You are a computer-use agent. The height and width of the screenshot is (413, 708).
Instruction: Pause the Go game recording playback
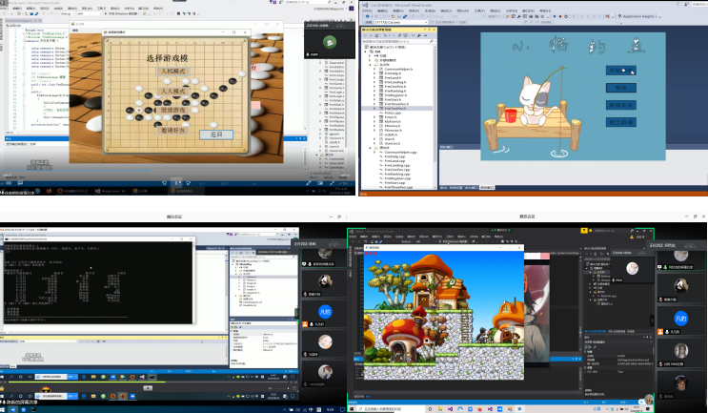pyautogui.click(x=178, y=183)
